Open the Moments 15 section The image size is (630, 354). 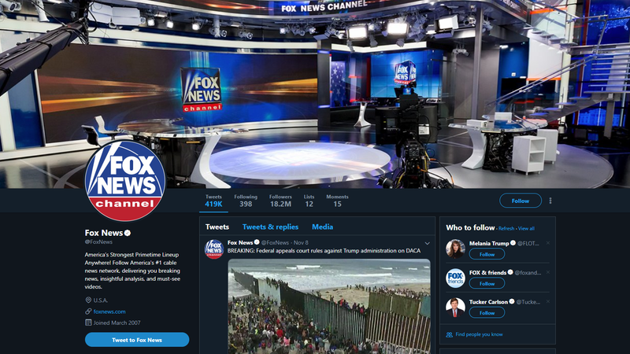pyautogui.click(x=337, y=201)
